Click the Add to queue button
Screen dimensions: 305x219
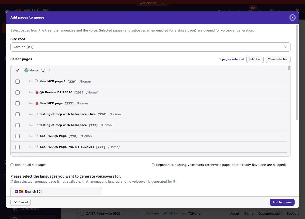tap(282, 202)
